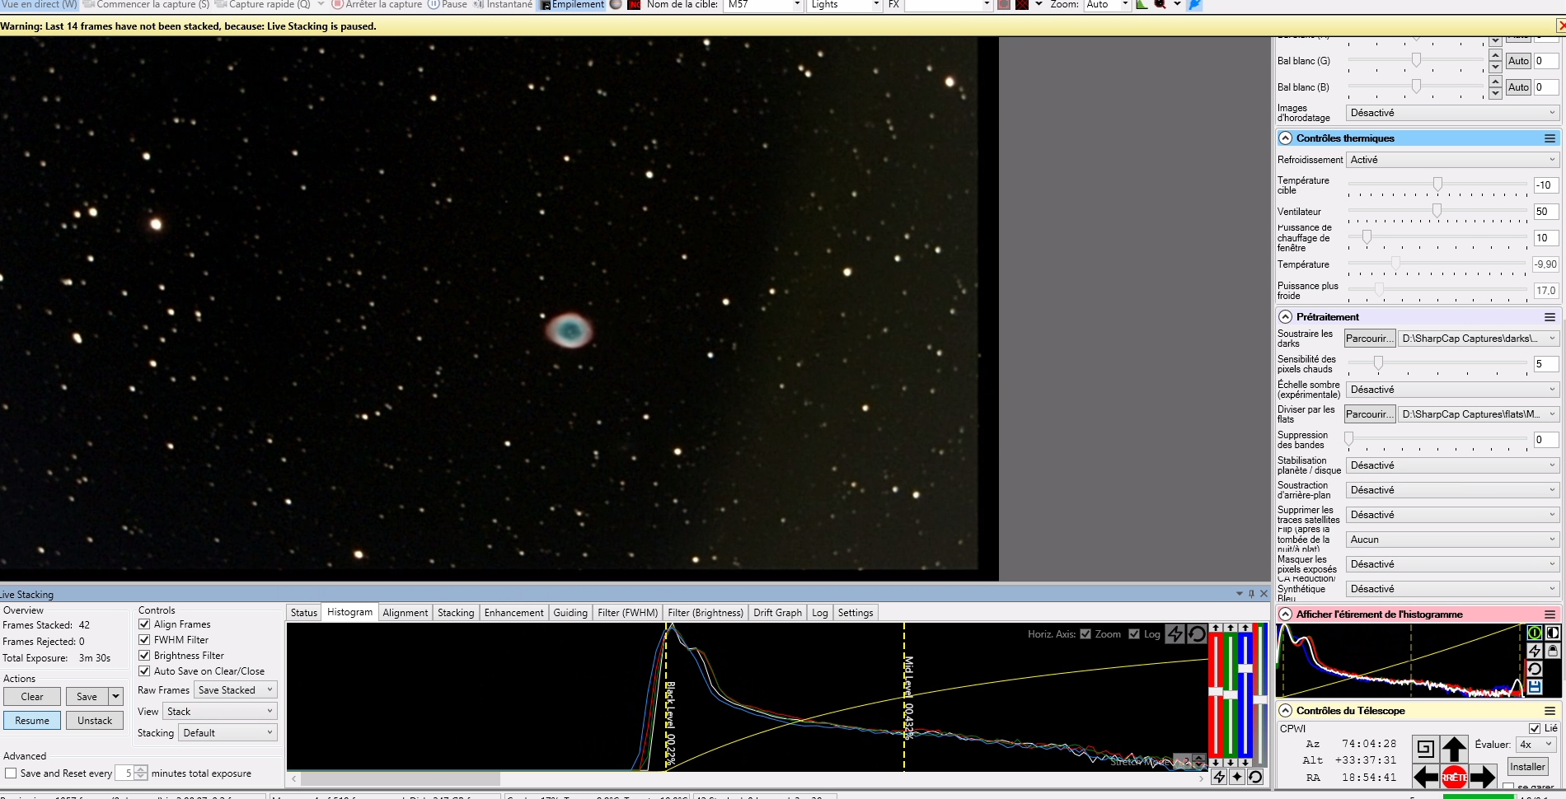Toggle the histogram Log checkbox
This screenshot has height=799, width=1566.
point(1134,634)
